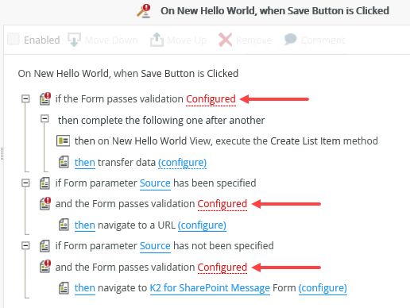Click the 'then' link before navigate to a URL
The width and height of the screenshot is (410, 308).
pyautogui.click(x=85, y=225)
